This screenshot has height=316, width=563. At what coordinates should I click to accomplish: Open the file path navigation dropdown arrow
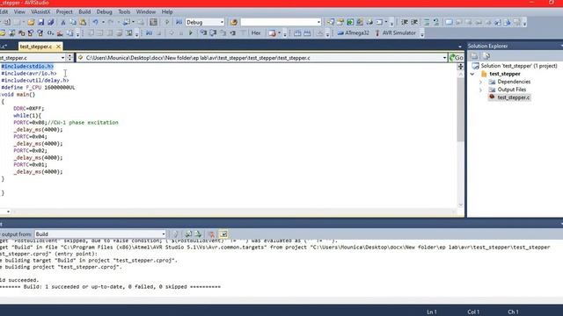[x=444, y=58]
